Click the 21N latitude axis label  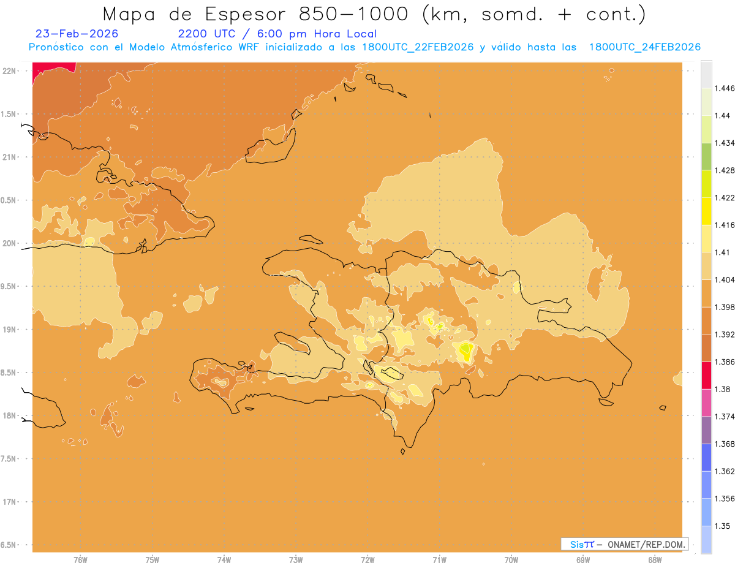10,157
